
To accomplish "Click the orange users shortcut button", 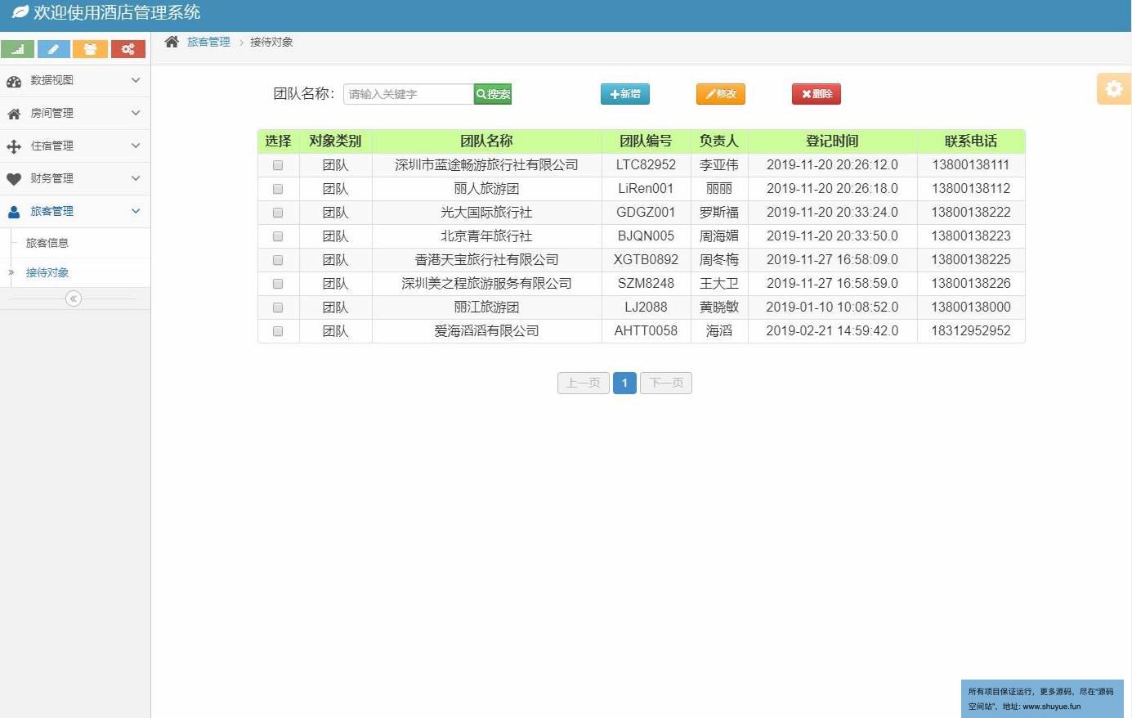I will coord(91,49).
